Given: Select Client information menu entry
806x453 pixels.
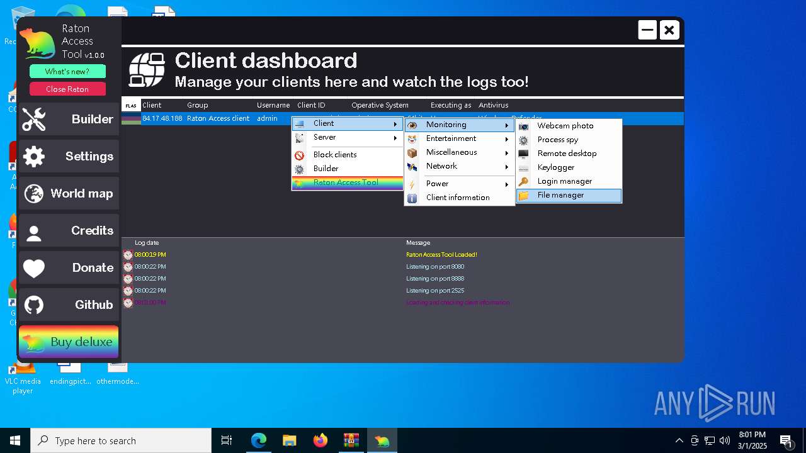Looking at the screenshot, I should coord(459,198).
